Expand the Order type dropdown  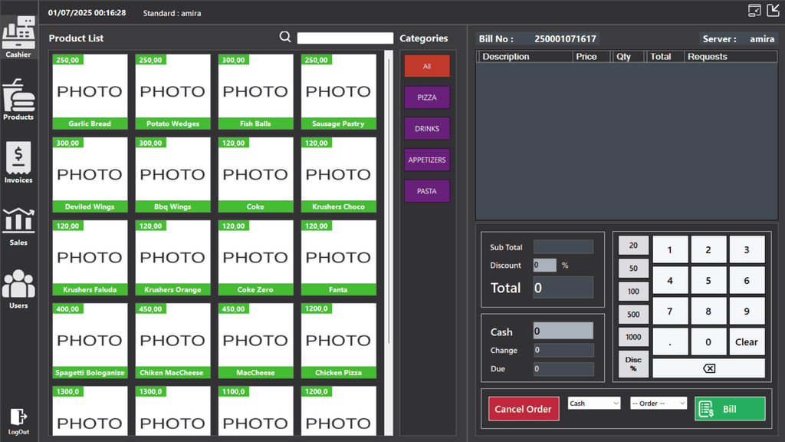(659, 404)
